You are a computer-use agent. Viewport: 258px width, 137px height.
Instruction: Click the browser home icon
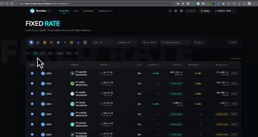tap(12, 3)
